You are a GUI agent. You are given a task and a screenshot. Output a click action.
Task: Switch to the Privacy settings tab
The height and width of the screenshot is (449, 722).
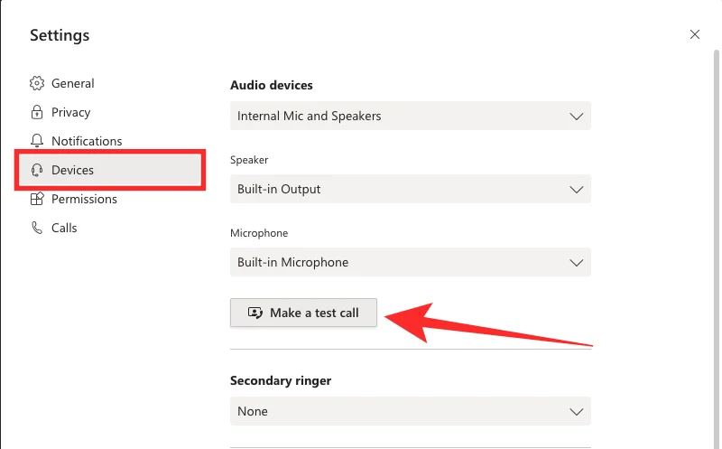[70, 112]
